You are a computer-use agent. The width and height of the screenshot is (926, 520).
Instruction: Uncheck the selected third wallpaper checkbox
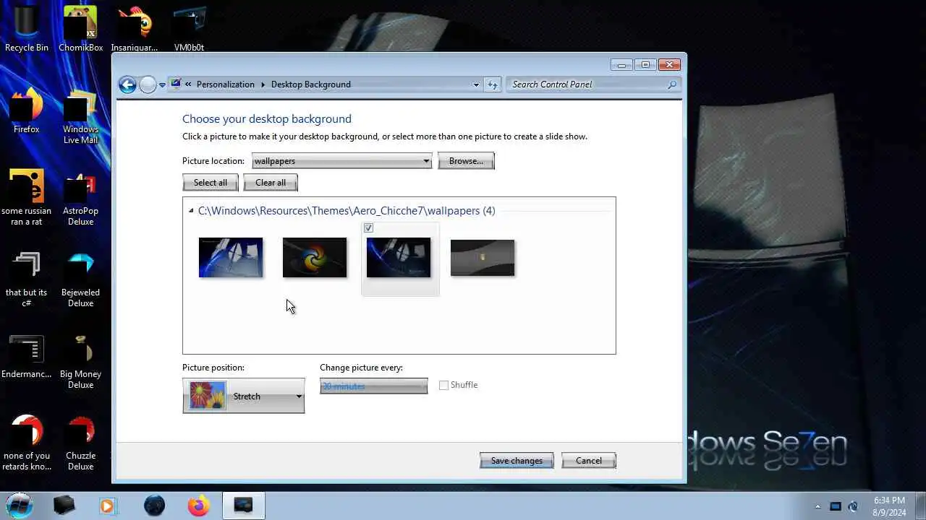(369, 228)
